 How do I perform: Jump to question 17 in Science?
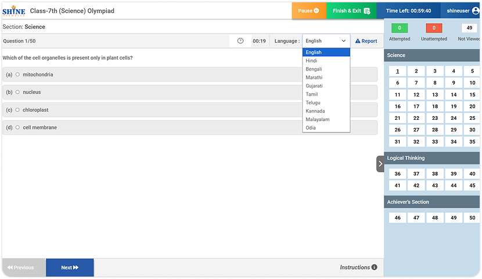pyautogui.click(x=416, y=107)
